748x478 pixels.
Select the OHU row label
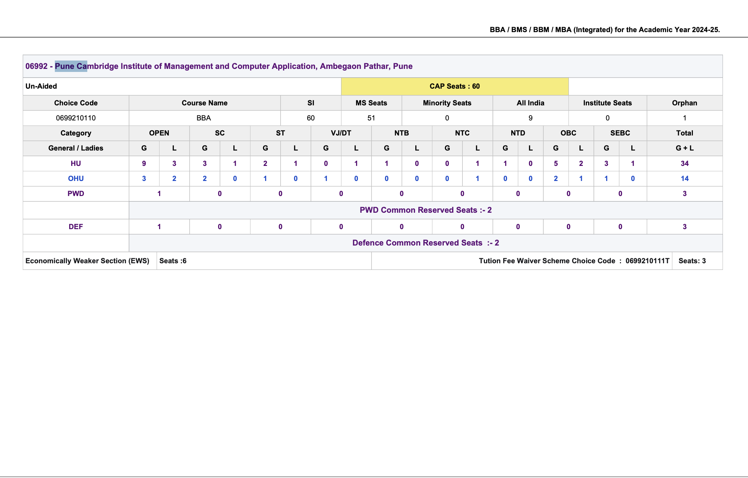[x=76, y=179]
